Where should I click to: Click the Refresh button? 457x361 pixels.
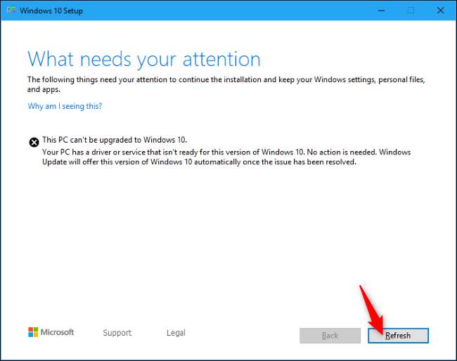point(398,336)
